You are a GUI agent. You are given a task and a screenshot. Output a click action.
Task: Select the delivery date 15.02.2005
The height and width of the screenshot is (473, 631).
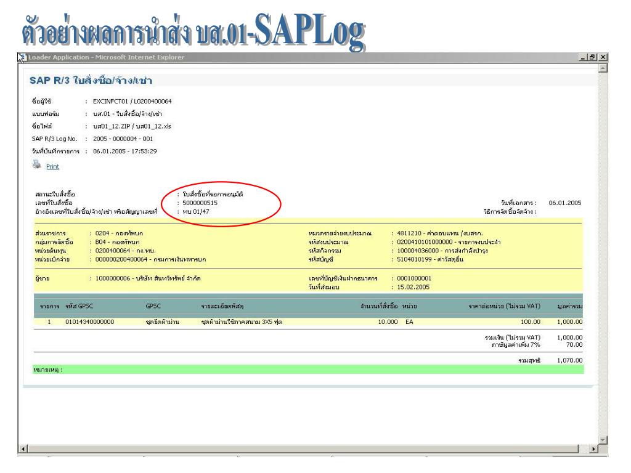(413, 287)
